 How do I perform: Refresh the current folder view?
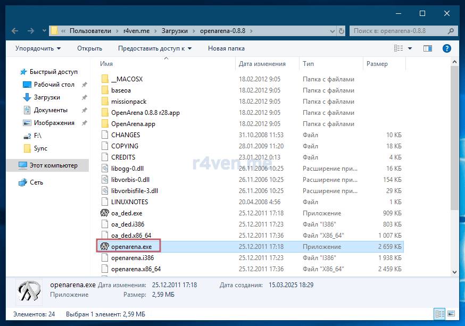point(341,31)
